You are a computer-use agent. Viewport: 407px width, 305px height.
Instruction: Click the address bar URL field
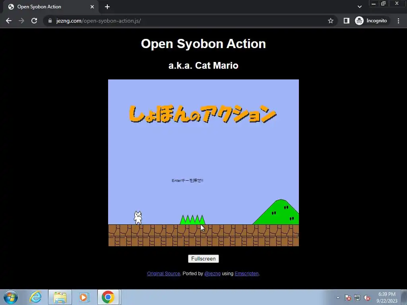190,21
